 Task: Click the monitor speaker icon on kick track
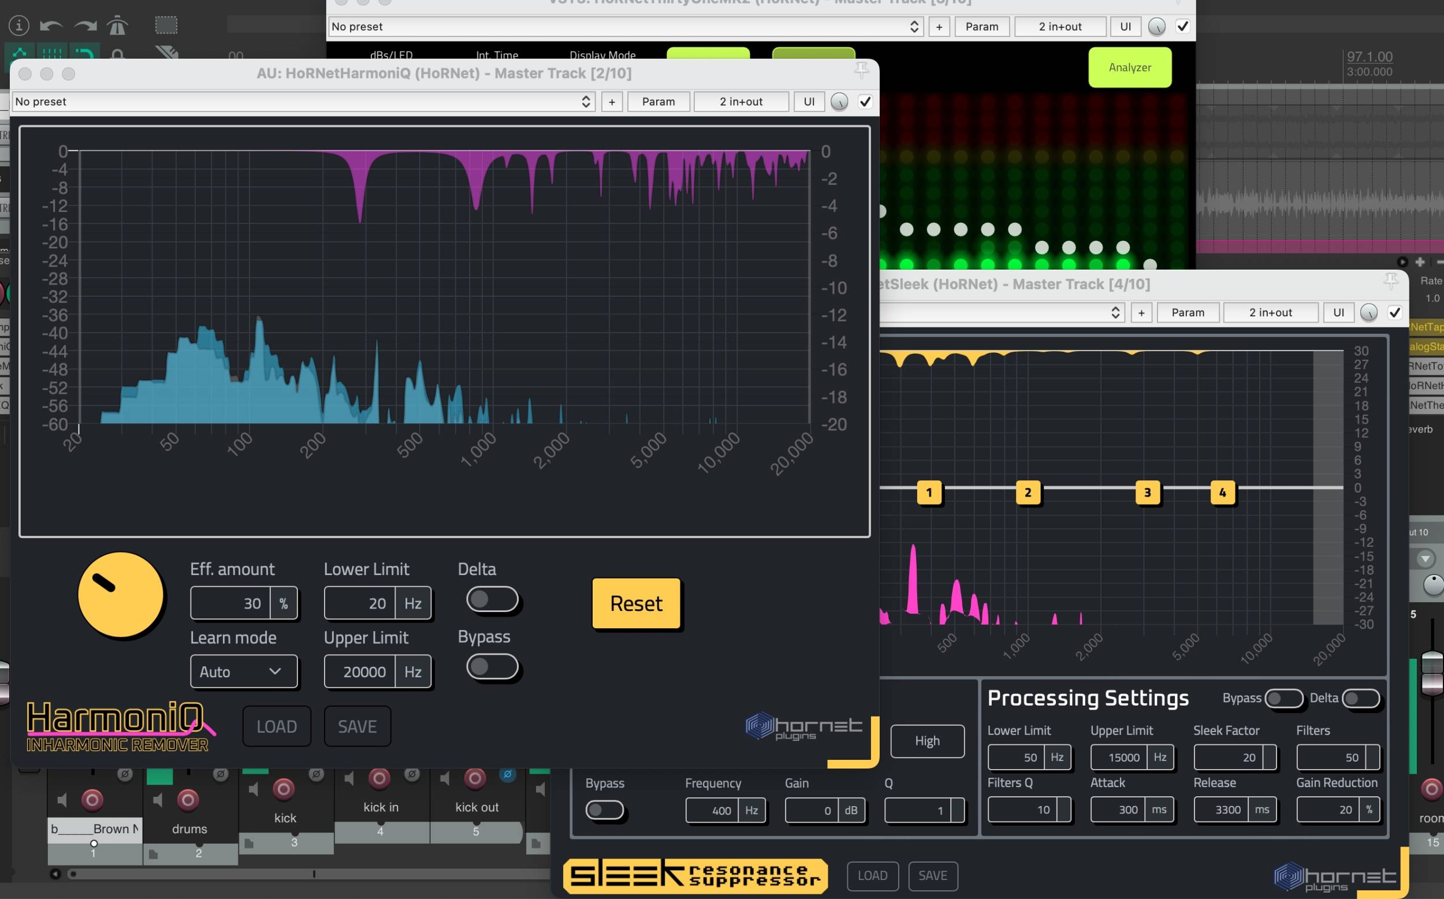click(x=254, y=790)
